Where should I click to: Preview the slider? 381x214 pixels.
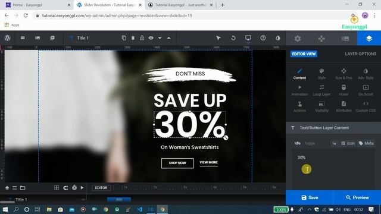[x=357, y=197]
